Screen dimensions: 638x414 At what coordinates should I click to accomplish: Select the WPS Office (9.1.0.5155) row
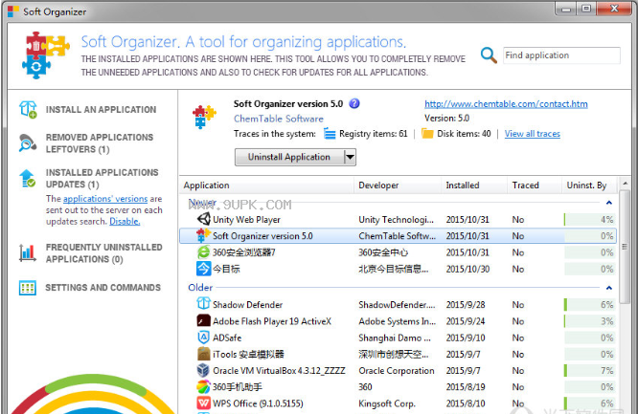point(398,403)
